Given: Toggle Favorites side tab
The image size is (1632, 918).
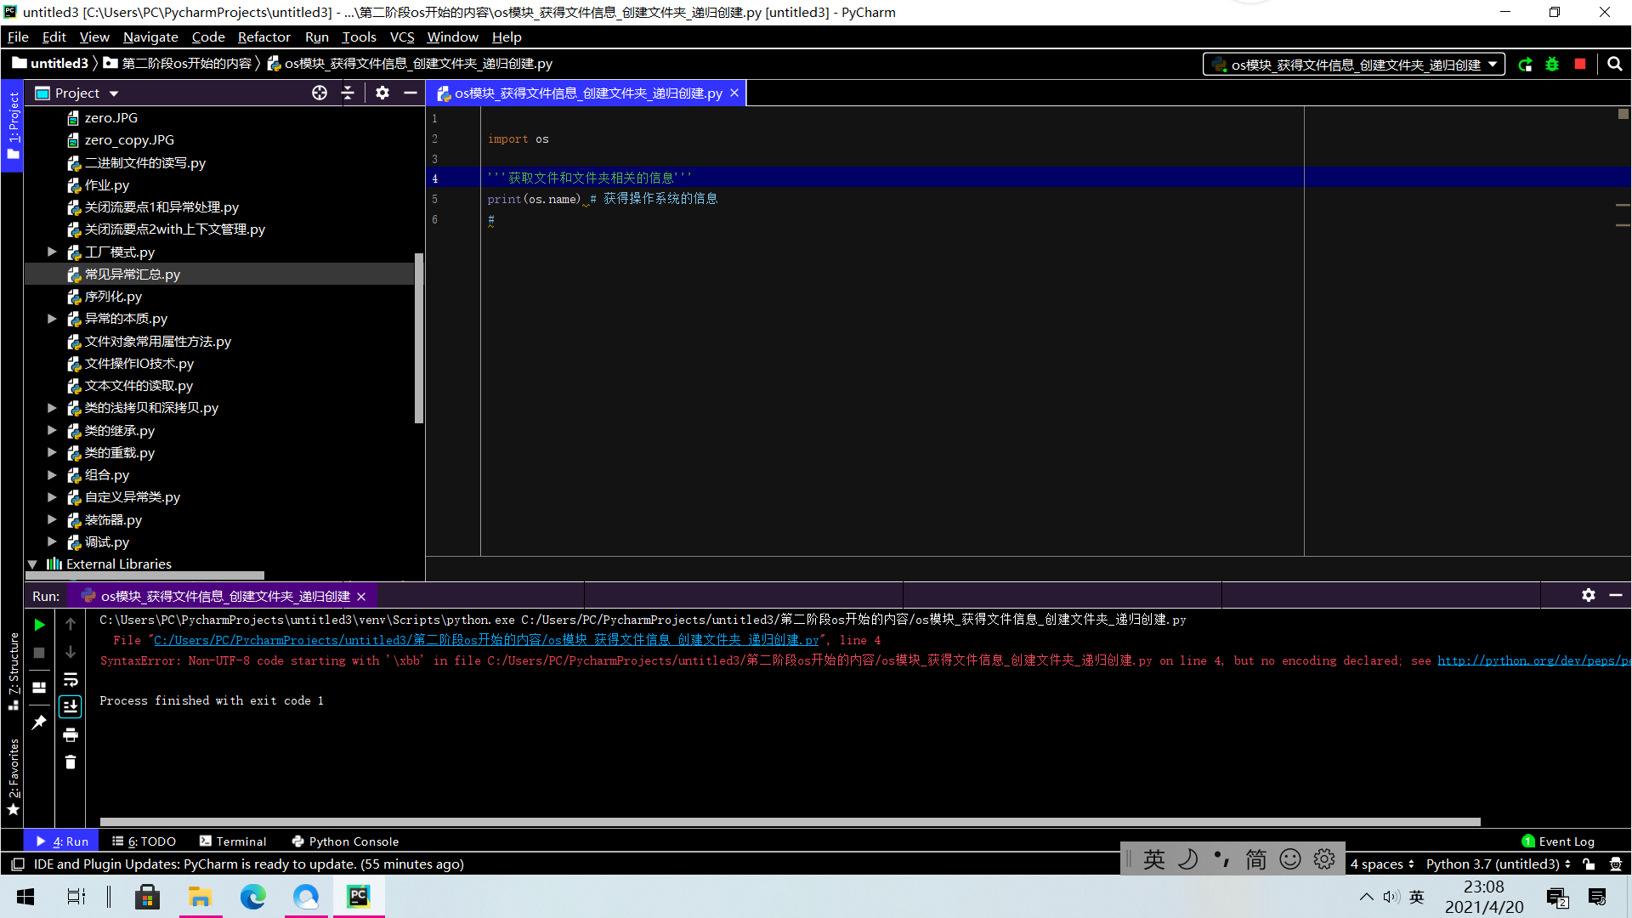Looking at the screenshot, I should click(x=13, y=777).
